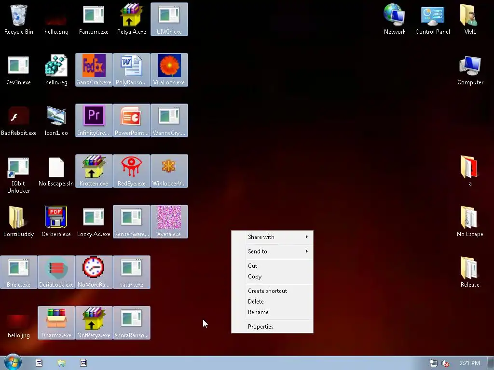Choose Copy in context menu
494x370 pixels.
coord(272,277)
